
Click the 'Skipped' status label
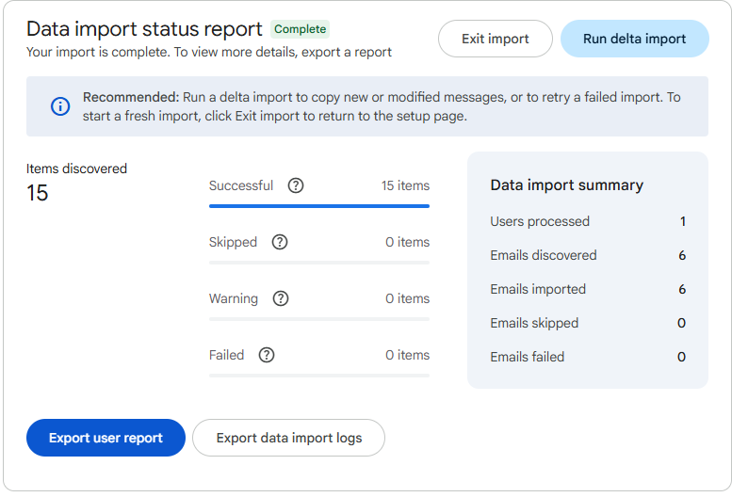coord(233,242)
